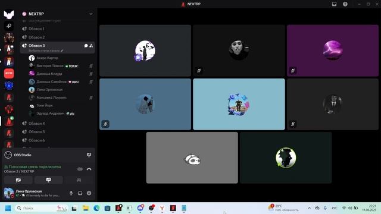This screenshot has width=381, height=214.
Task: Focus the tile with the green-ringed avatar
Action: pos(286,158)
